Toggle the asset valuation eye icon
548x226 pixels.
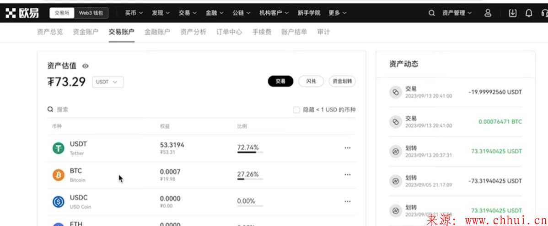coord(85,66)
